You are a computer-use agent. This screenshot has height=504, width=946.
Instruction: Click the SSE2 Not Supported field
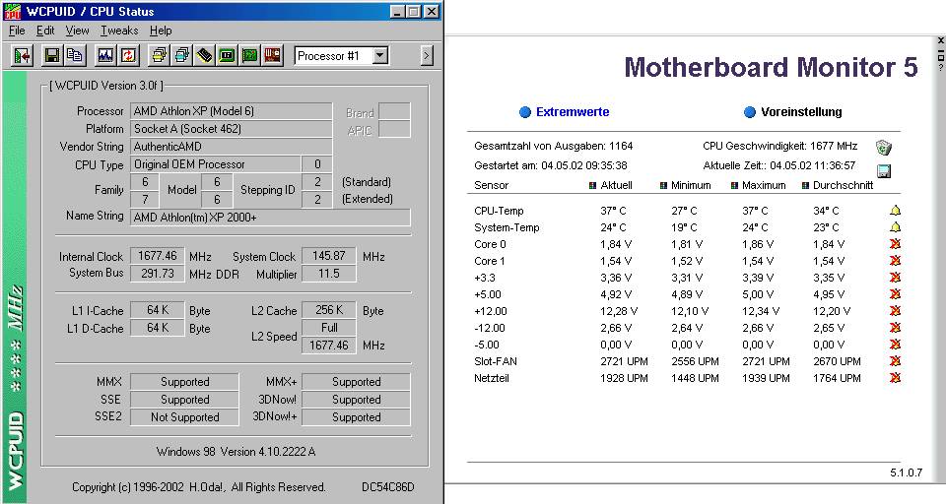pos(184,417)
